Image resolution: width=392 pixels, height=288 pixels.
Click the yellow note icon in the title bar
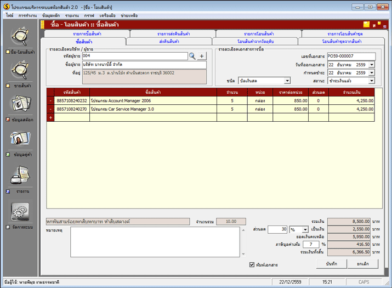pos(366,25)
